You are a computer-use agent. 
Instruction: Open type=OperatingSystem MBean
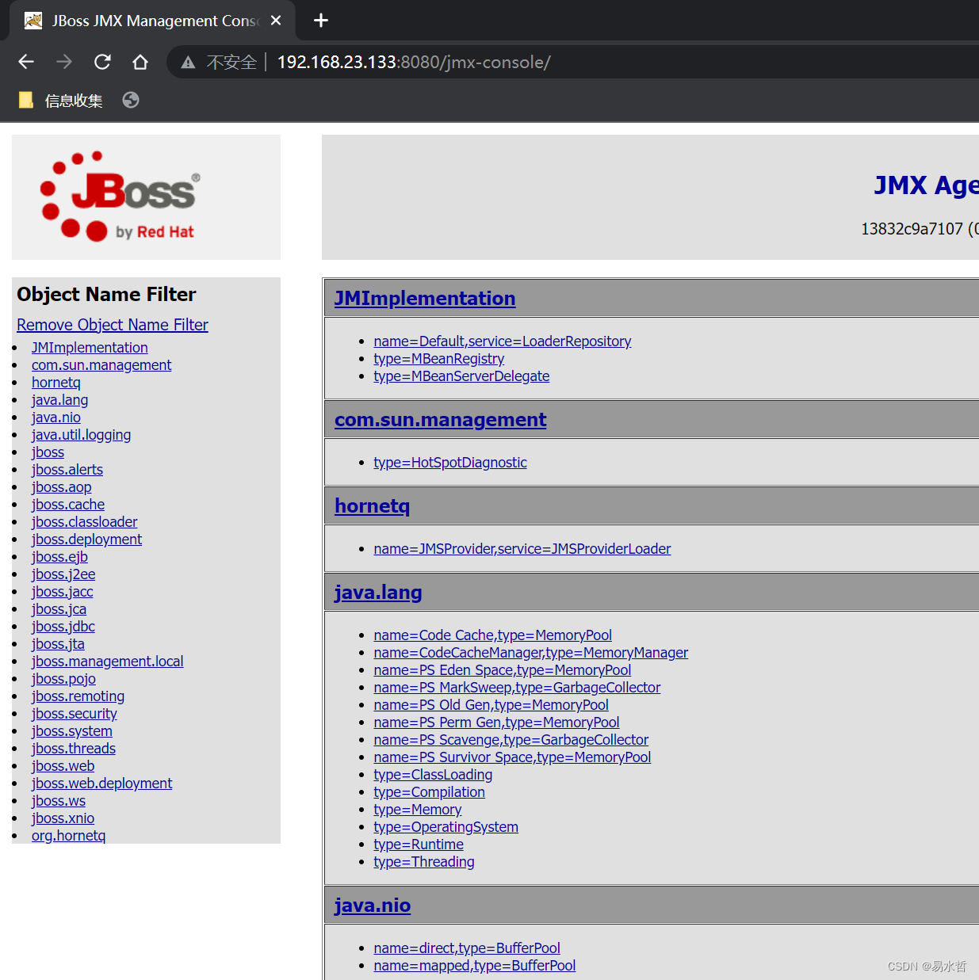pyautogui.click(x=446, y=827)
